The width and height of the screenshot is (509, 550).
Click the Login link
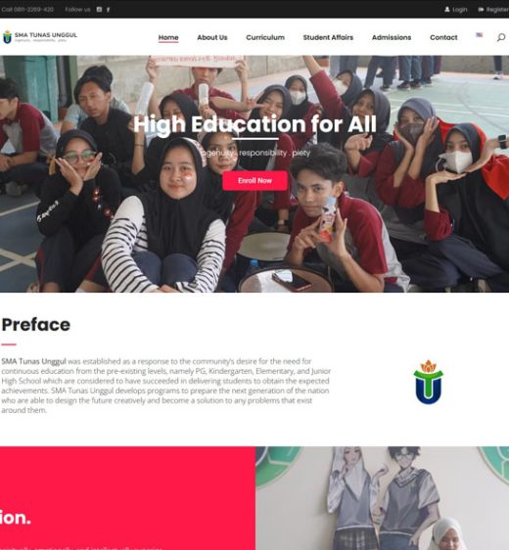click(x=459, y=10)
